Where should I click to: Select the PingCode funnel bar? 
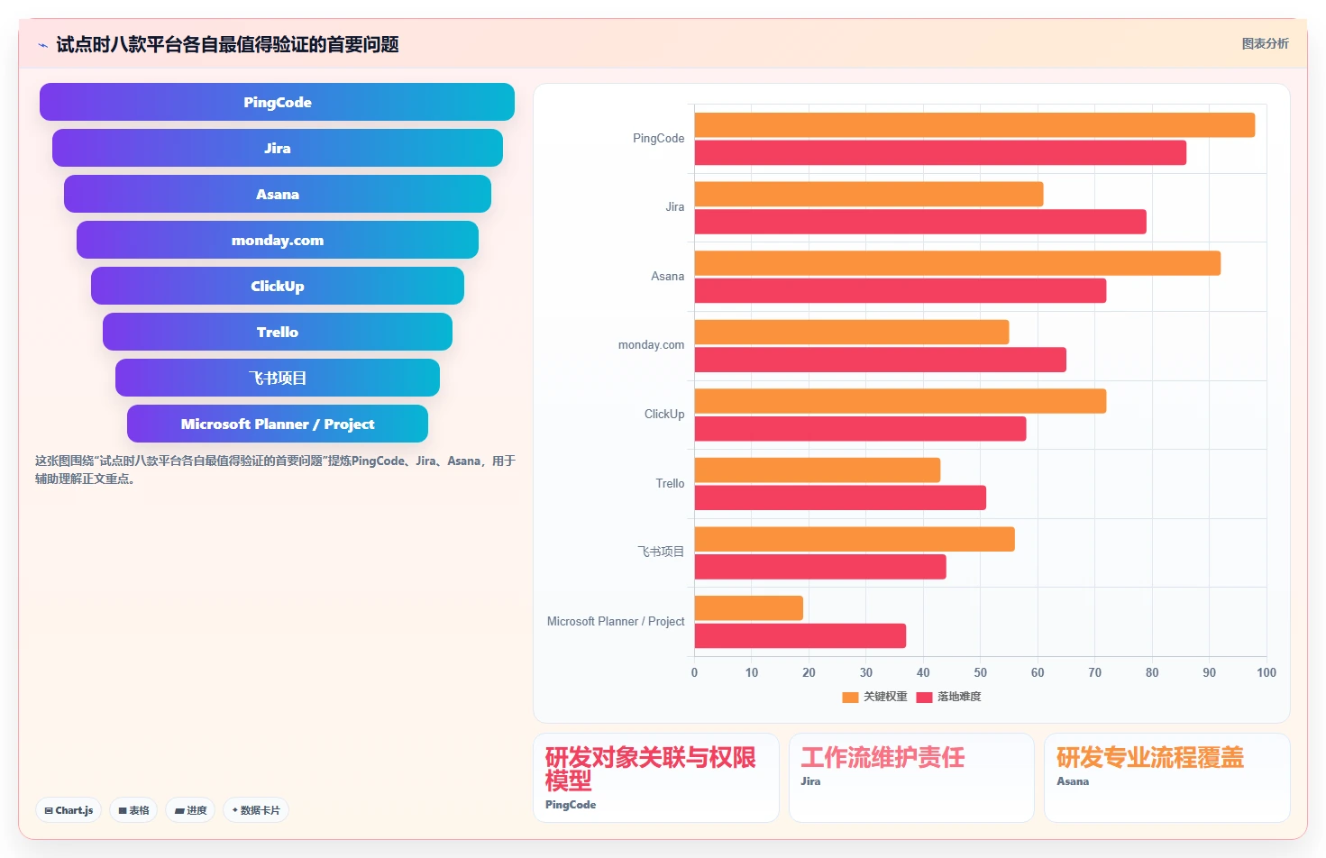277,102
